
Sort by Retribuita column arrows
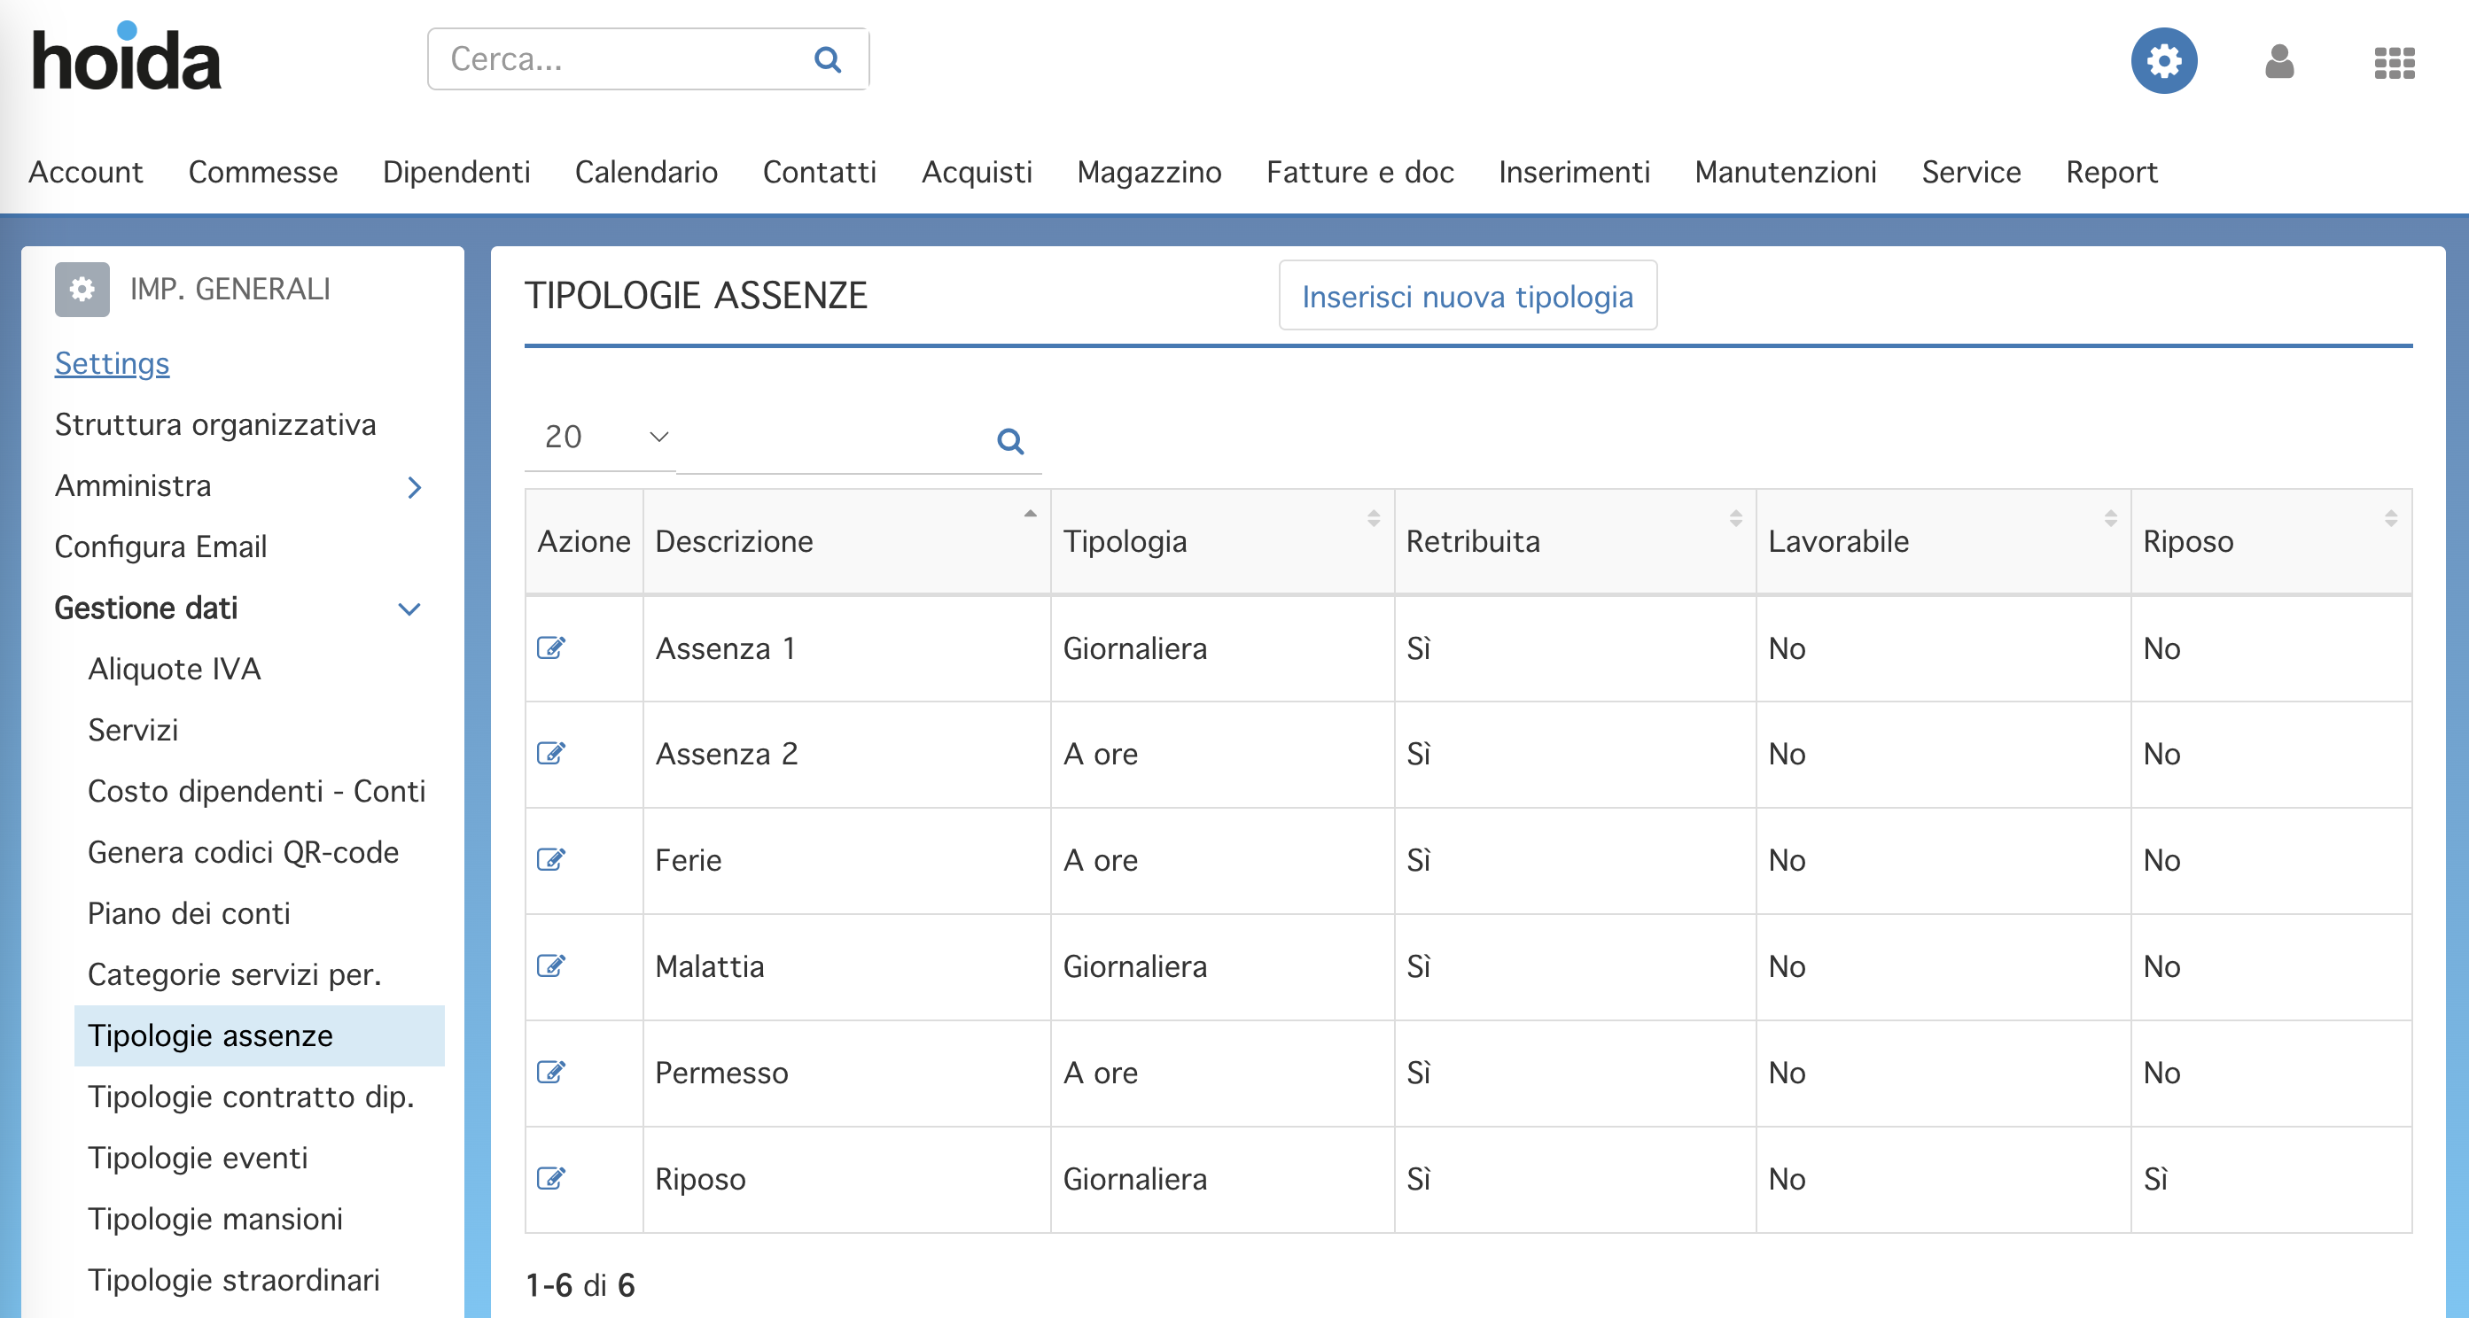click(1735, 518)
